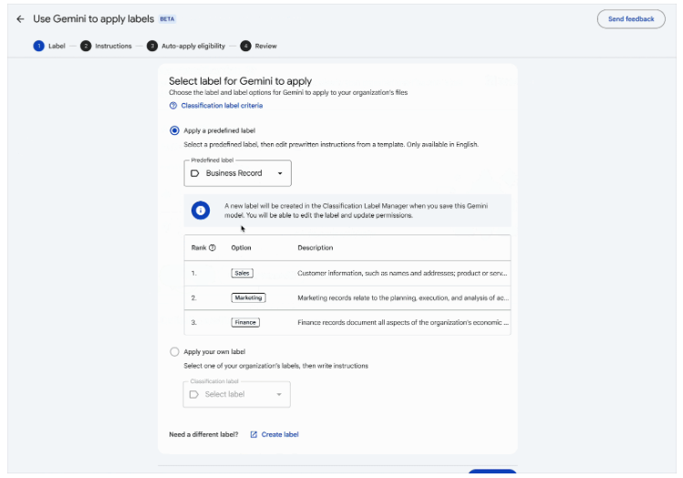Select the Apply a predefined label radio button
This screenshot has height=478, width=683.
pos(174,130)
